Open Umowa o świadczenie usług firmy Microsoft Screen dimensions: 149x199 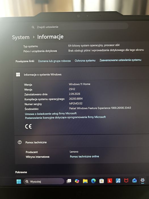pos(51,113)
